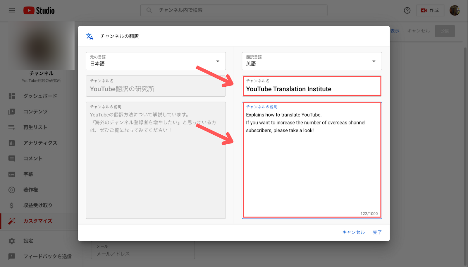
Task: Click the 公開 button behind dialog
Action: (445, 31)
